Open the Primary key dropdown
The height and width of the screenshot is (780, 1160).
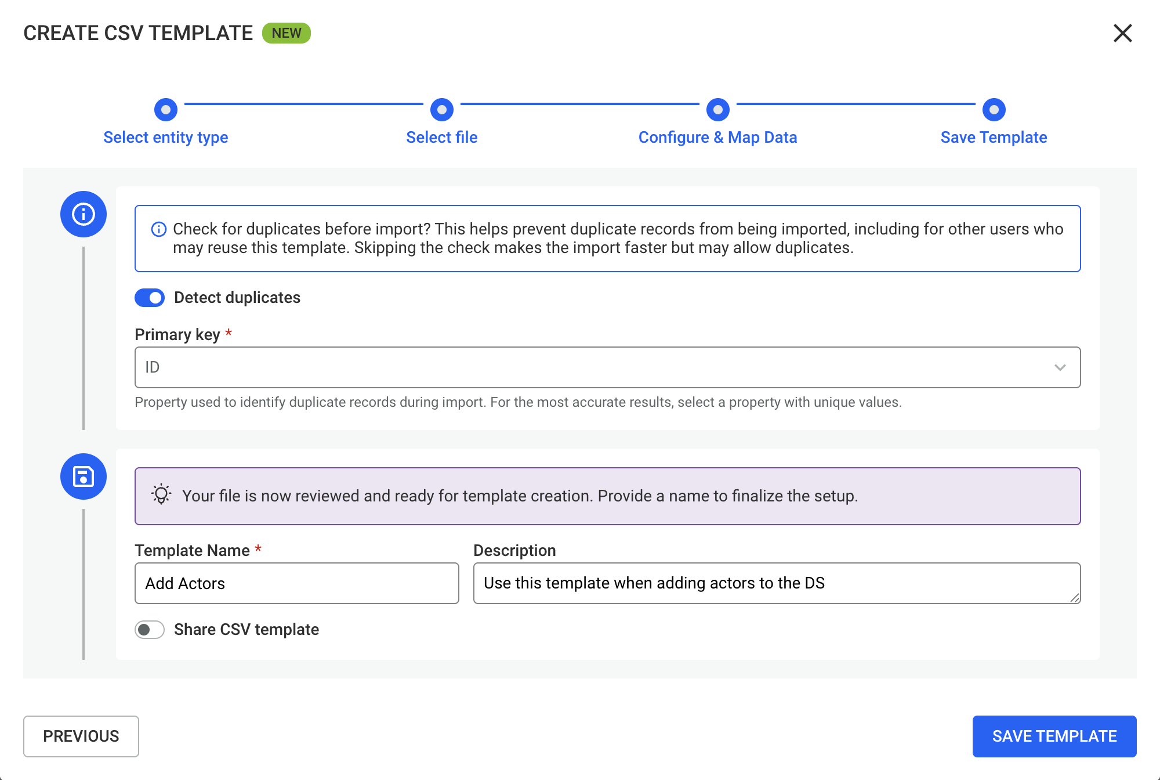(608, 367)
